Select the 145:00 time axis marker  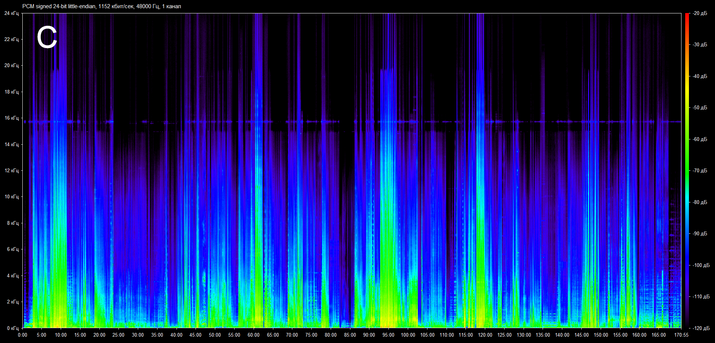(581, 335)
